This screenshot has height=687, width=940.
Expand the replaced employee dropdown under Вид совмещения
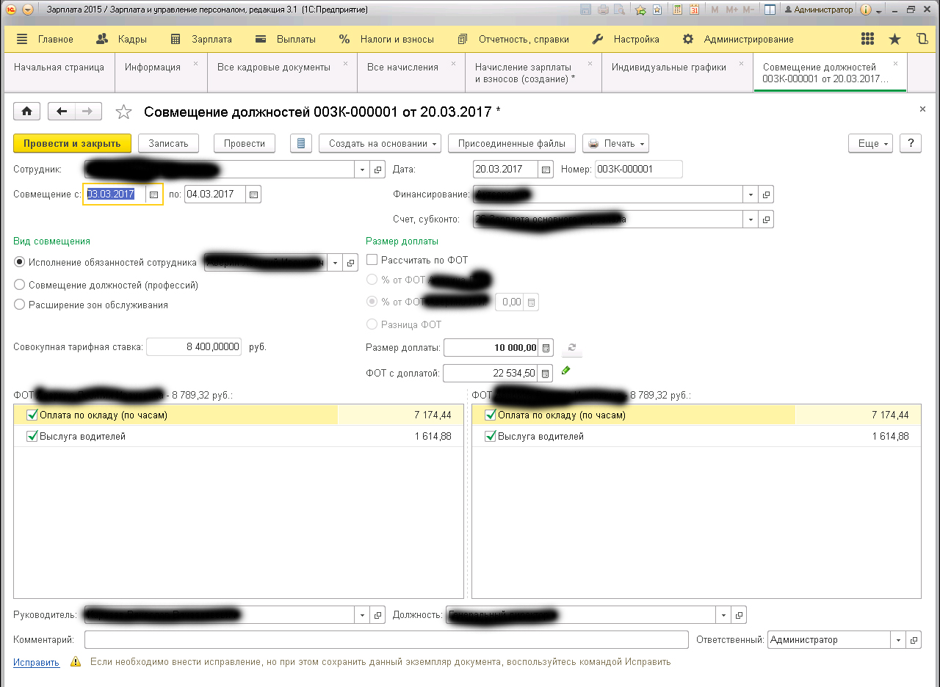(336, 263)
